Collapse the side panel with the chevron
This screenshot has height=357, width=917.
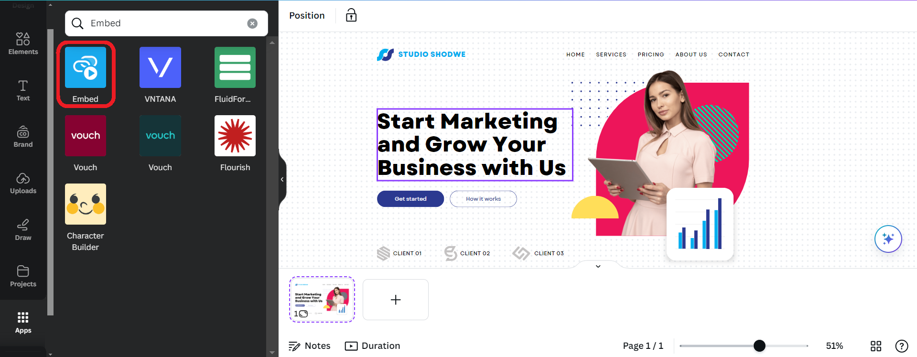[x=282, y=179]
